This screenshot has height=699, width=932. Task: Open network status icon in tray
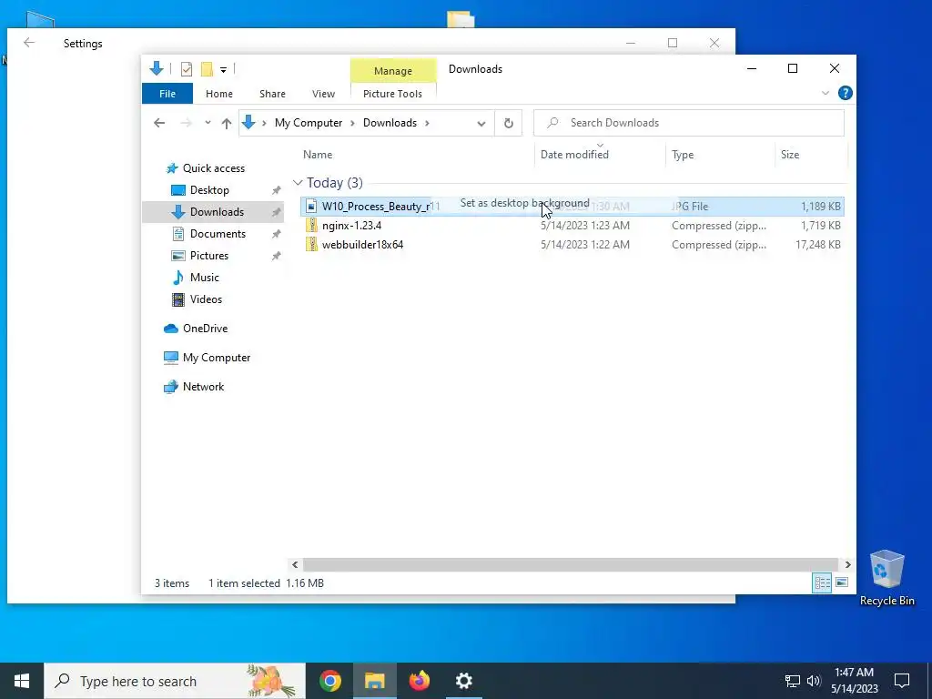tap(793, 681)
